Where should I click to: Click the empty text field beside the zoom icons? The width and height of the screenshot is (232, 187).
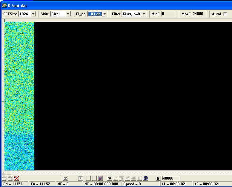41,178
